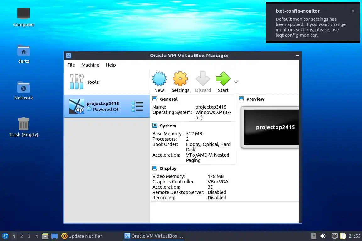This screenshot has height=241, width=362.
Task: Click the network monitor tray icon
Action: tap(335, 236)
